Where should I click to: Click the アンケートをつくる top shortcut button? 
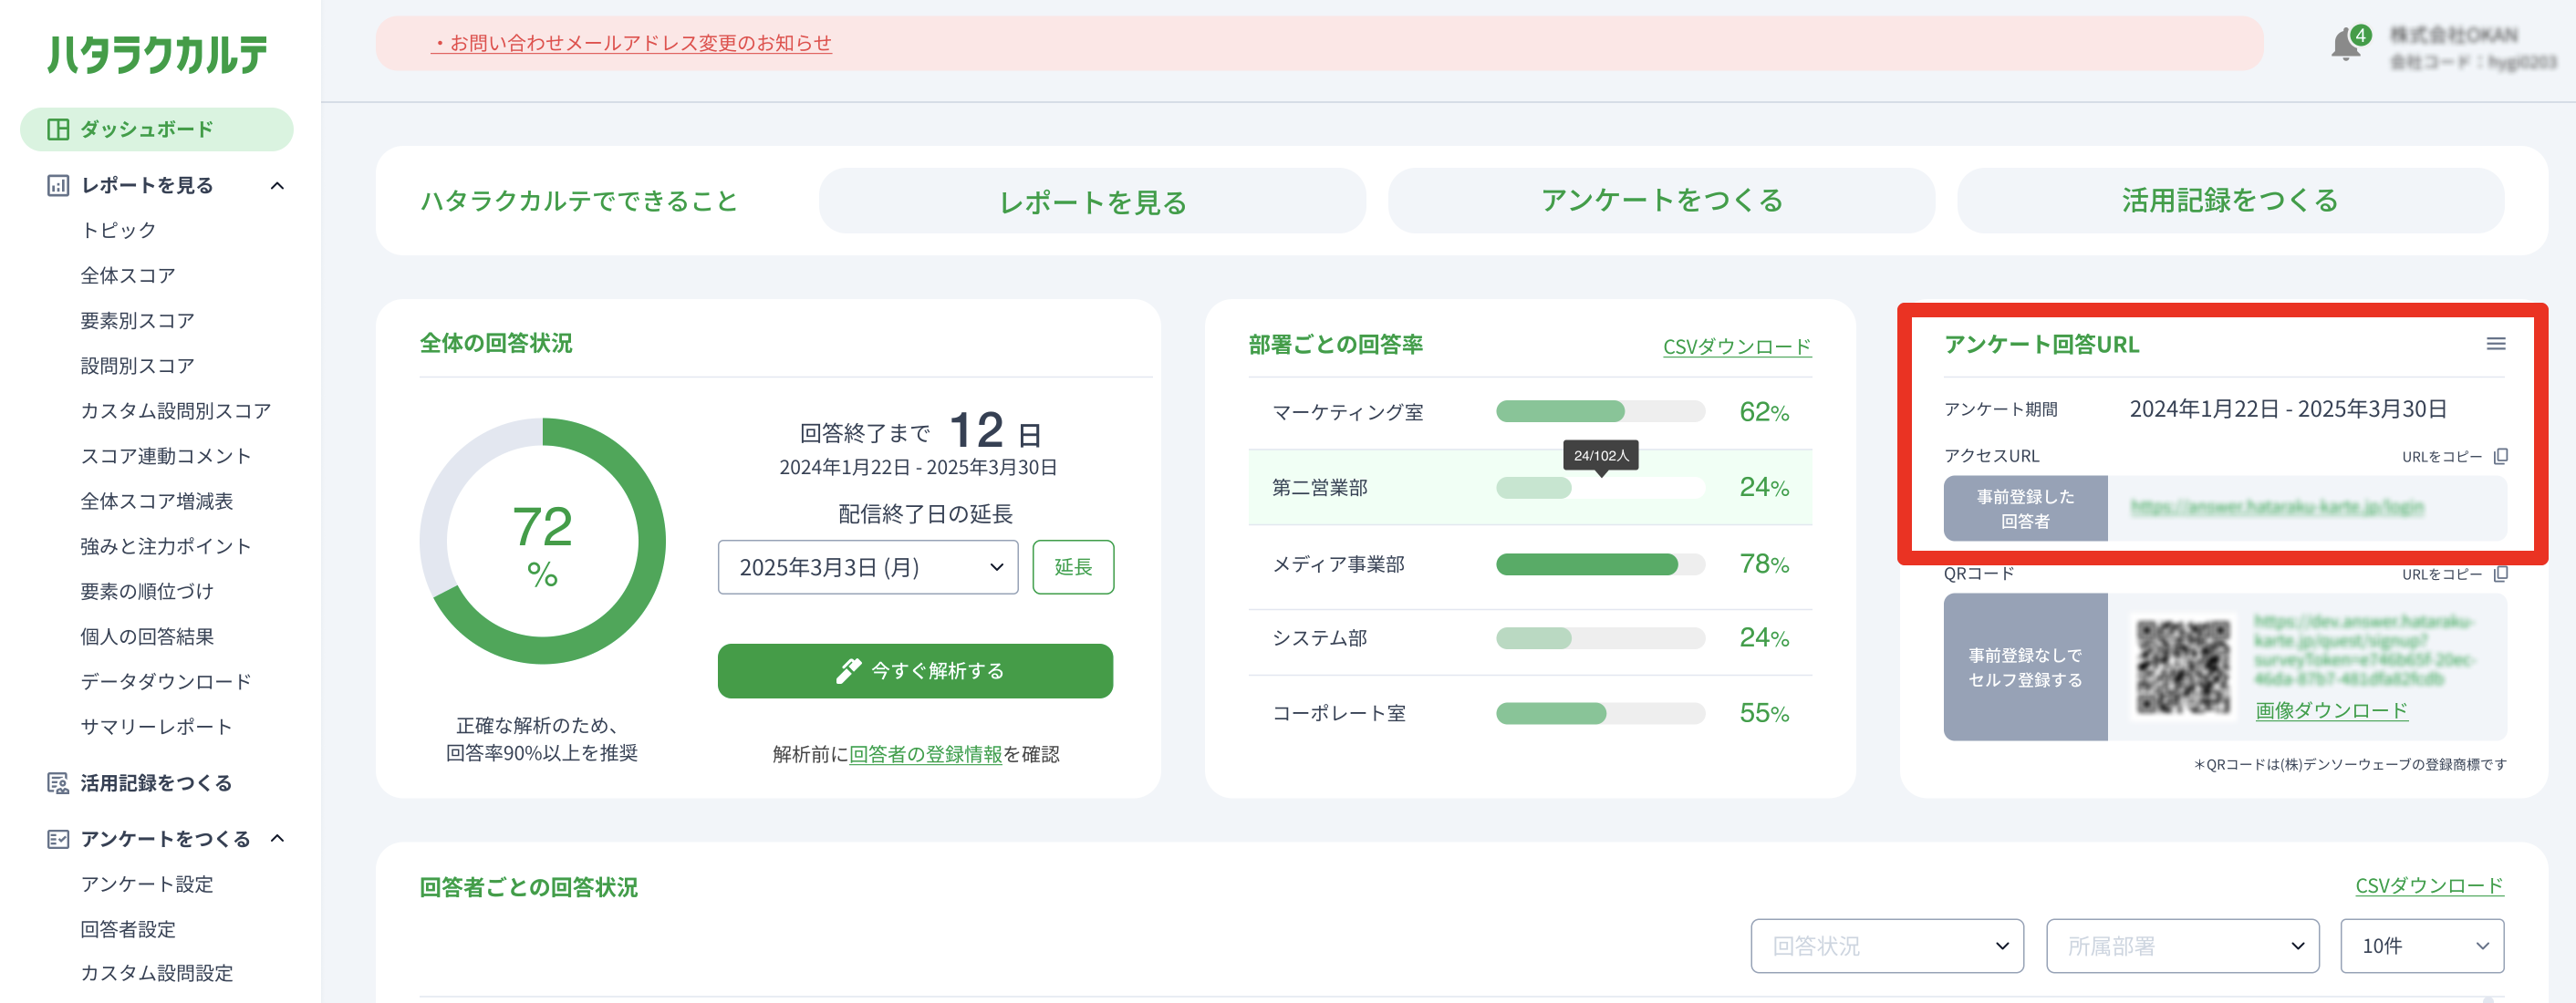pos(1662,201)
